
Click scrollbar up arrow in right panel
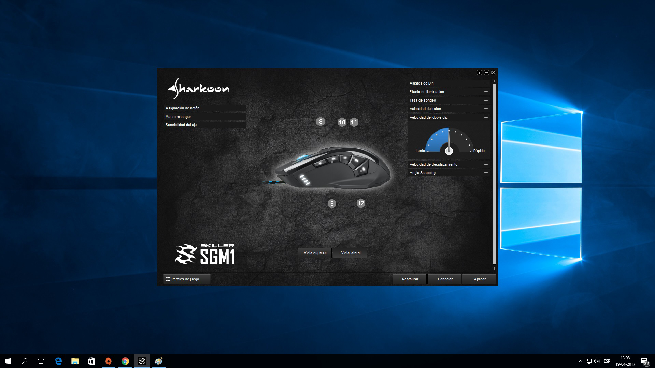(494, 81)
